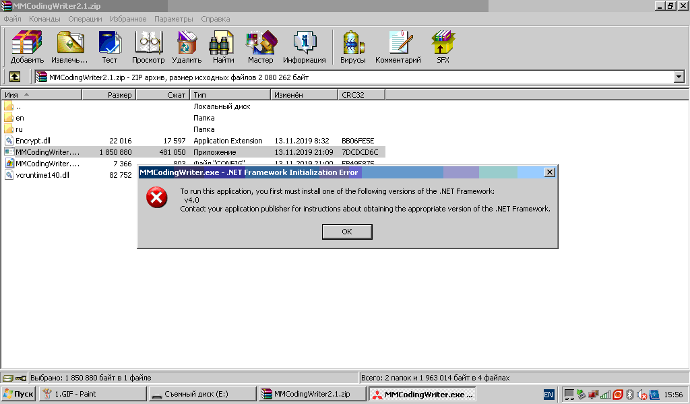Sort file list by Размер column
Image resolution: width=690 pixels, height=404 pixels.
(x=108, y=94)
